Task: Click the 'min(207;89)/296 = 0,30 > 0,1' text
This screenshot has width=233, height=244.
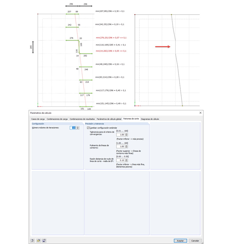Action: tap(110, 11)
